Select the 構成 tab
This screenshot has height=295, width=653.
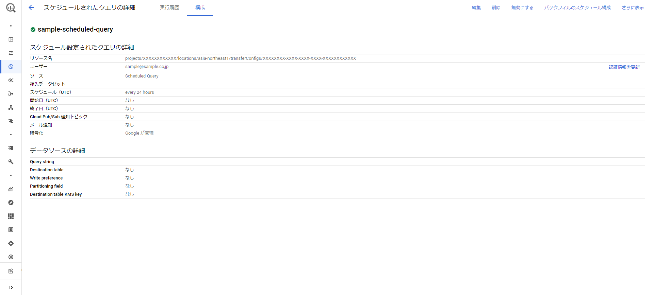coord(200,7)
